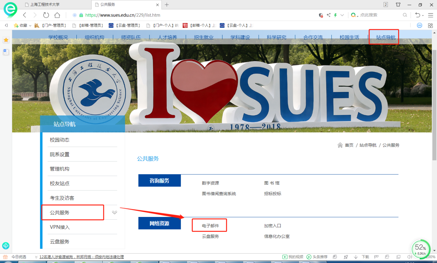Go to the browser home page icon
The width and height of the screenshot is (437, 263).
coord(57,15)
